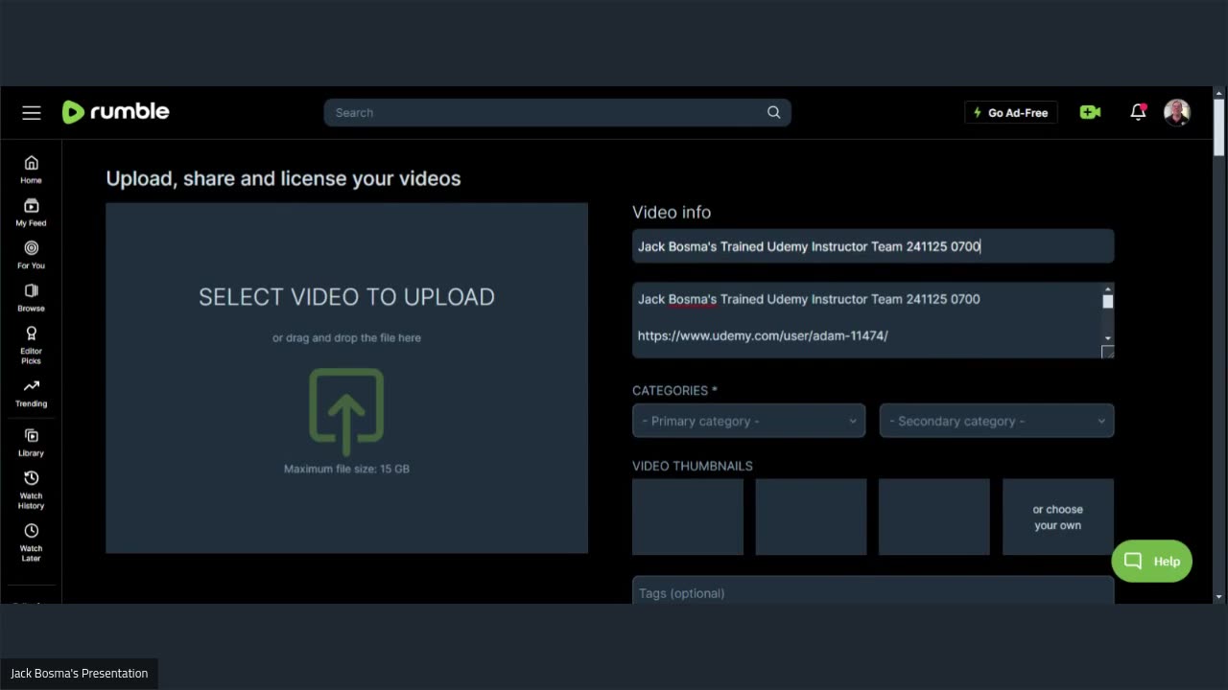
Task: Open Watch History in the sidebar
Action: [x=31, y=491]
